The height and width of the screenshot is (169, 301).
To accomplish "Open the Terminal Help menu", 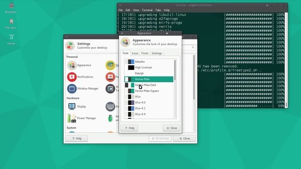I will coord(166,10).
